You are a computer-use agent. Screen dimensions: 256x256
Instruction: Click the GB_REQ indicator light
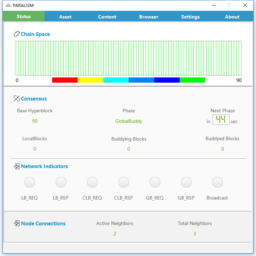155,182
